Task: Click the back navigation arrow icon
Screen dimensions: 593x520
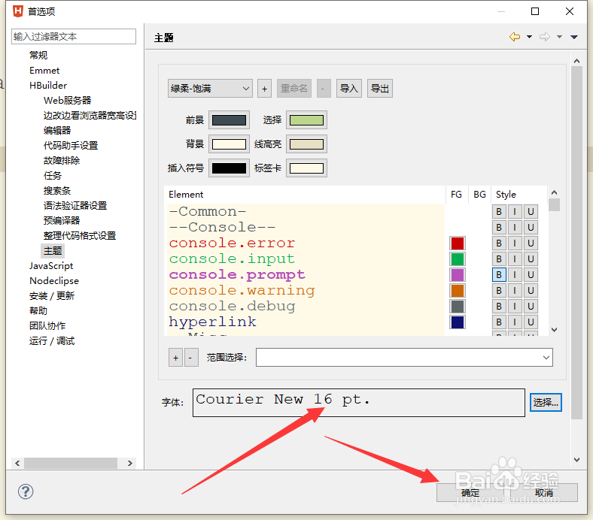Action: pos(515,37)
